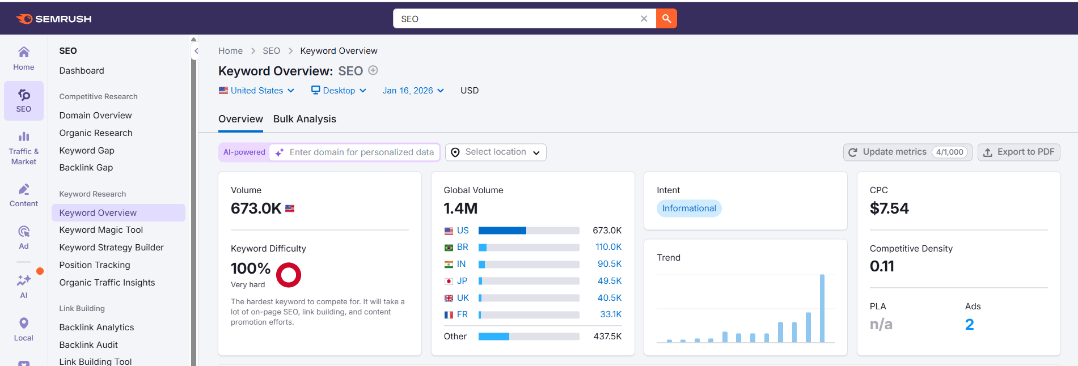Click the 110.0K volume value for BR
Viewport: 1078px width, 366px height.
(x=608, y=248)
